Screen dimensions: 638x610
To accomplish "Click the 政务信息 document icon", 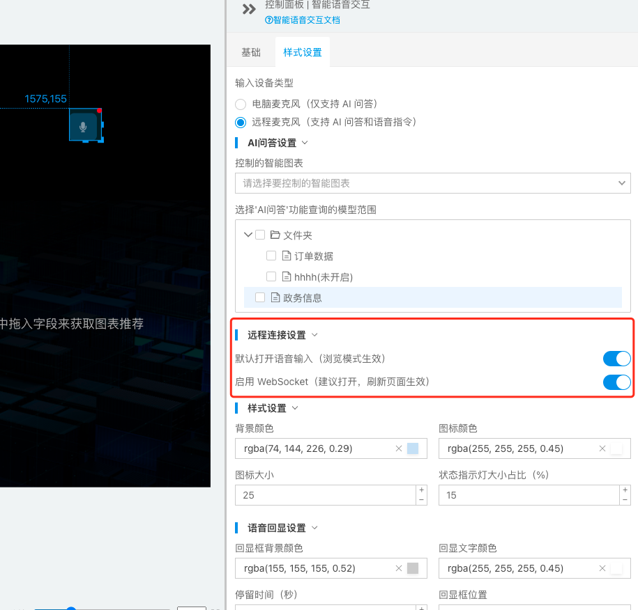I will pos(275,297).
